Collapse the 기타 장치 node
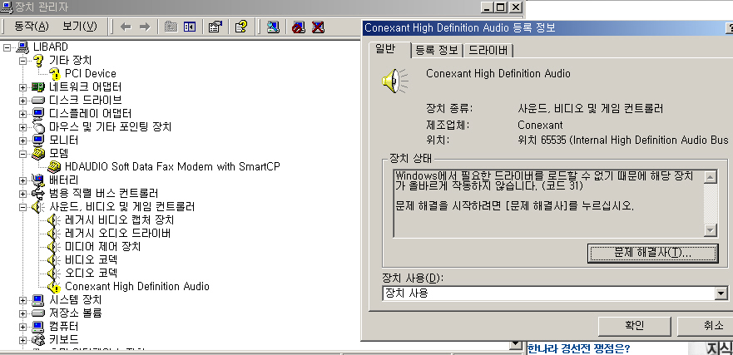Viewport: 733px width, 355px height. point(23,61)
